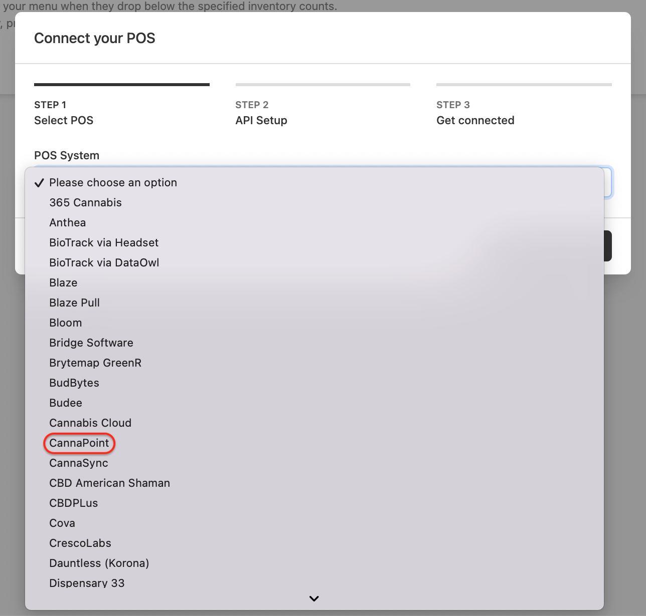The height and width of the screenshot is (616, 646).
Task: Choose Bloom from dropdown list
Action: coord(314,323)
